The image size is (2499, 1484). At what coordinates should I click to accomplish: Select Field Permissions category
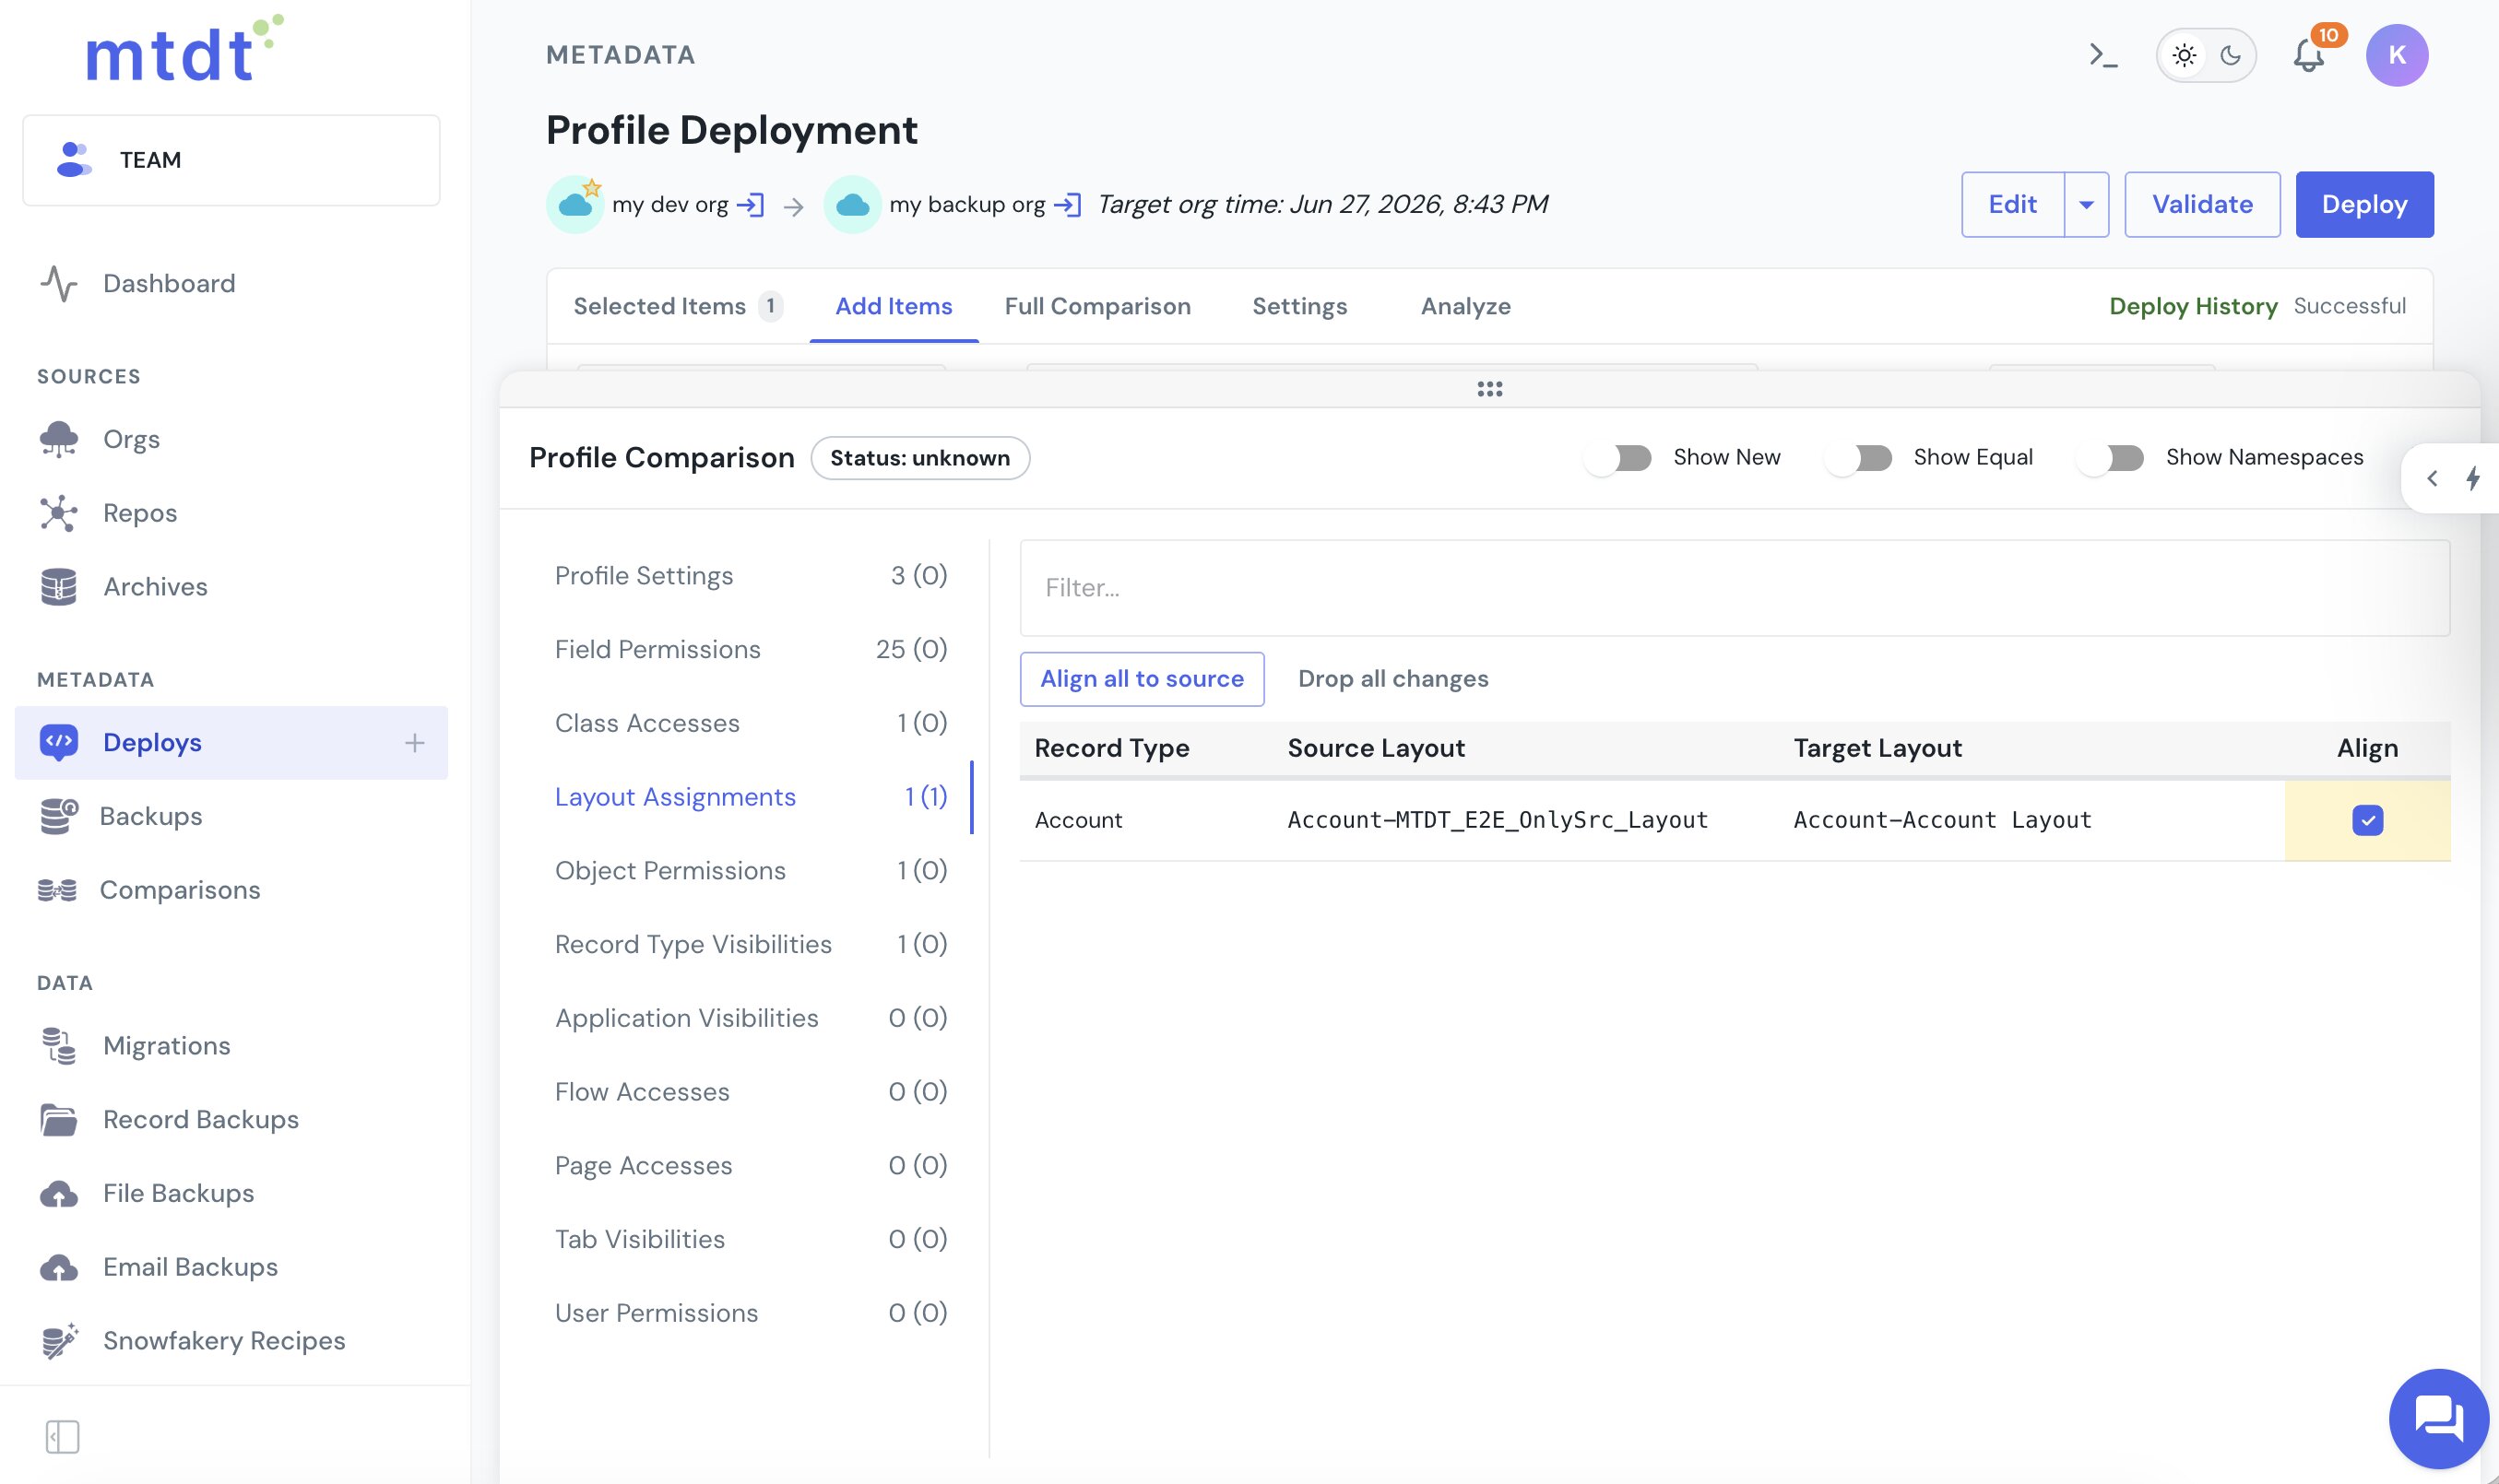751,650
